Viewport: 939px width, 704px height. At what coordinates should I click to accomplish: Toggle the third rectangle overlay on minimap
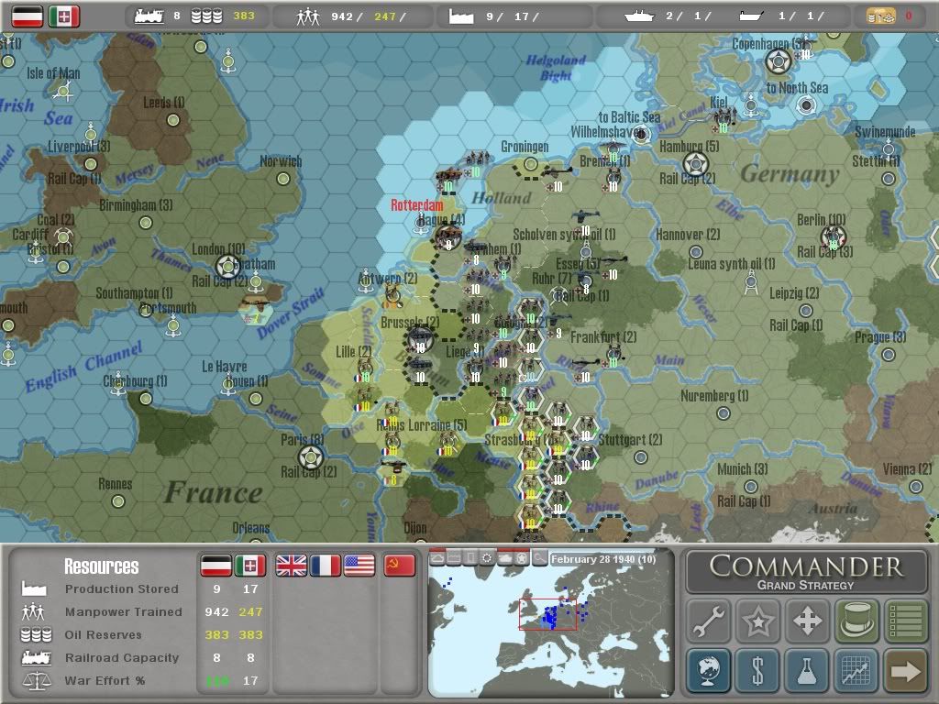[x=471, y=558]
